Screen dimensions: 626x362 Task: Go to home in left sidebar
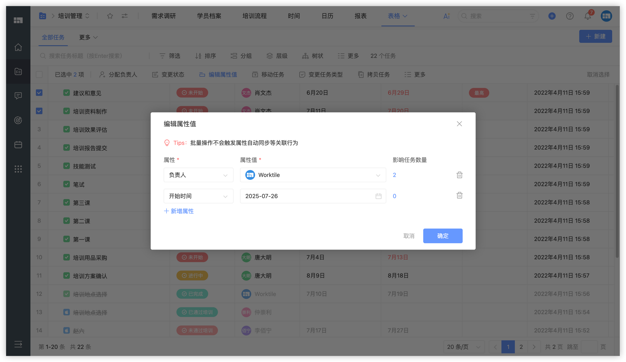[18, 47]
